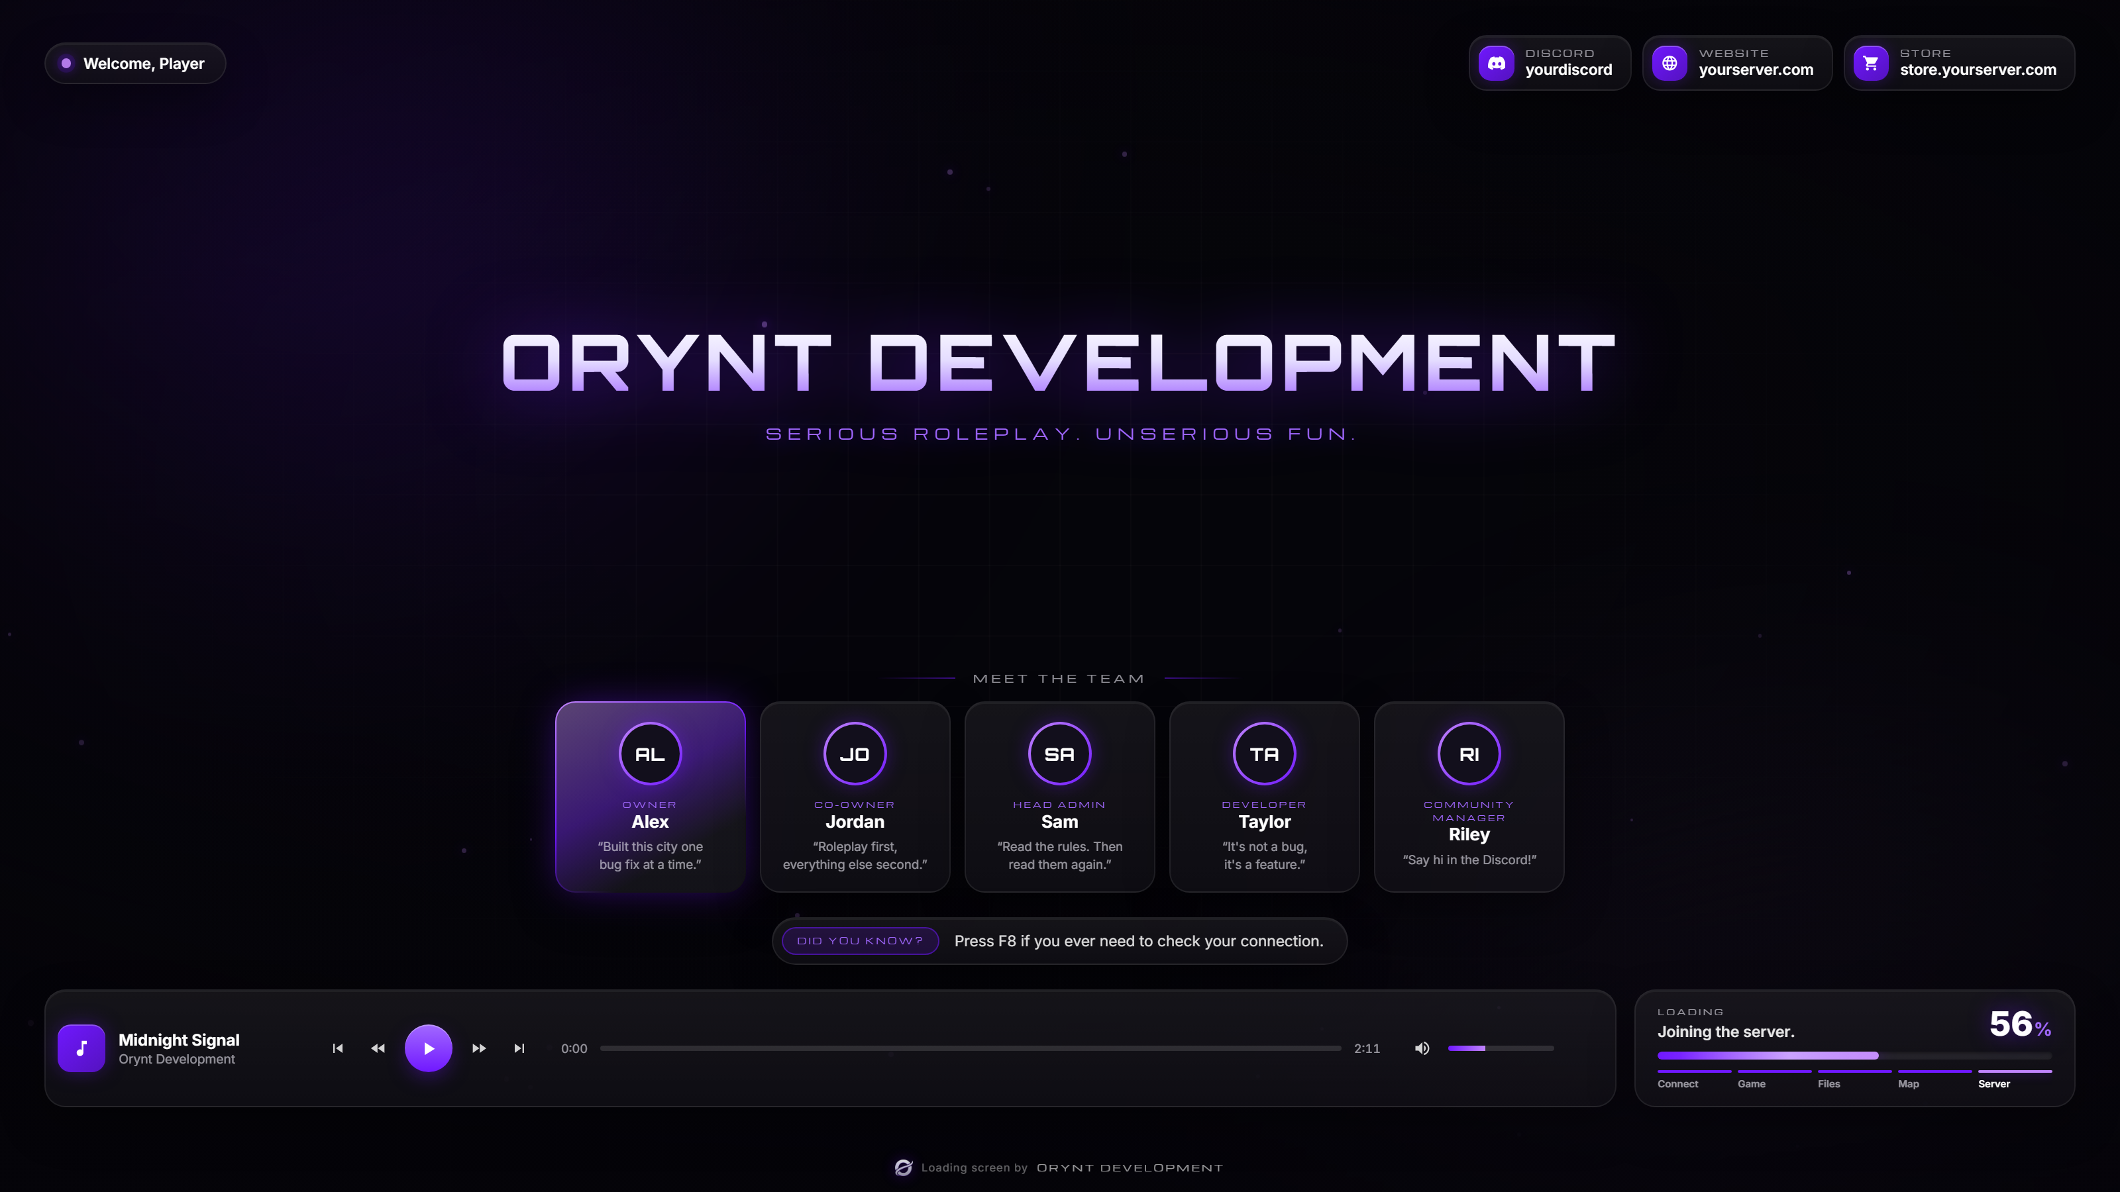This screenshot has width=2120, height=1192.
Task: Select Riley community manager card
Action: click(x=1469, y=796)
